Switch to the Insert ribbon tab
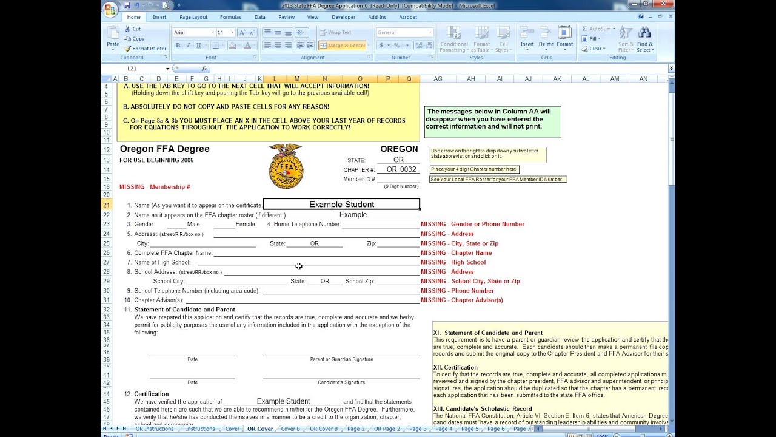Screen dimensions: 776x437 (x=159, y=17)
